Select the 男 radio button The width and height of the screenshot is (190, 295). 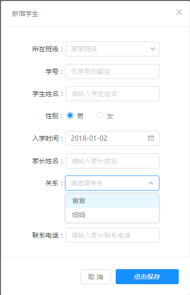(70, 115)
